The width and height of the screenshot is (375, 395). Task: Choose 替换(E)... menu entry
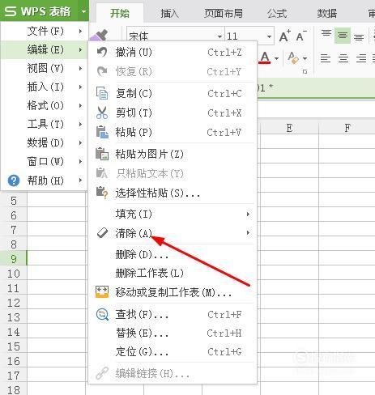(x=173, y=333)
